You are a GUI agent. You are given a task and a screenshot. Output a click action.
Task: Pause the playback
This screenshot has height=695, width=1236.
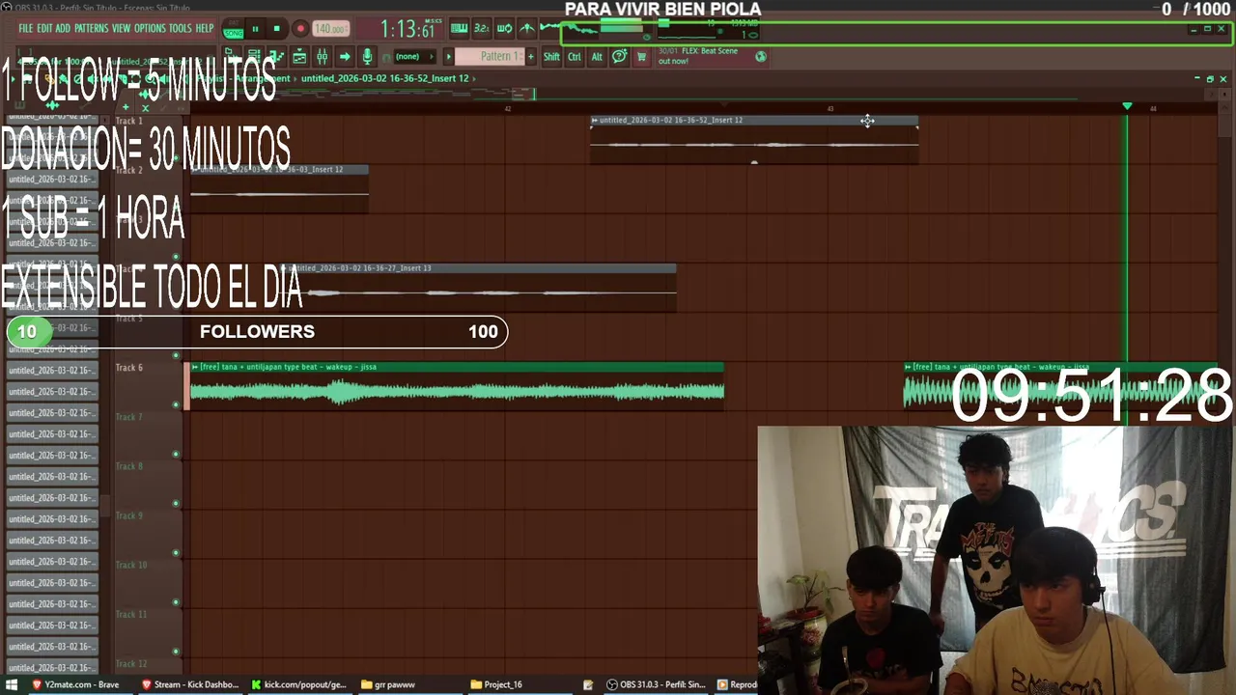click(255, 28)
